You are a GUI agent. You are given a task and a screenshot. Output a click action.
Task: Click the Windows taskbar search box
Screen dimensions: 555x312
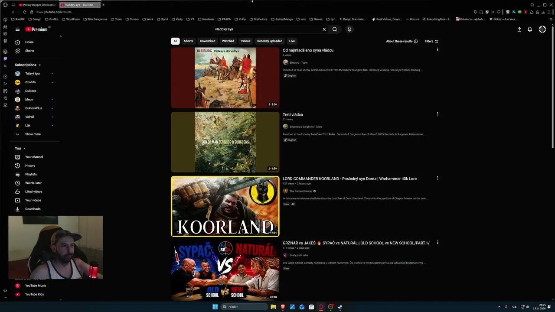pyautogui.click(x=244, y=307)
